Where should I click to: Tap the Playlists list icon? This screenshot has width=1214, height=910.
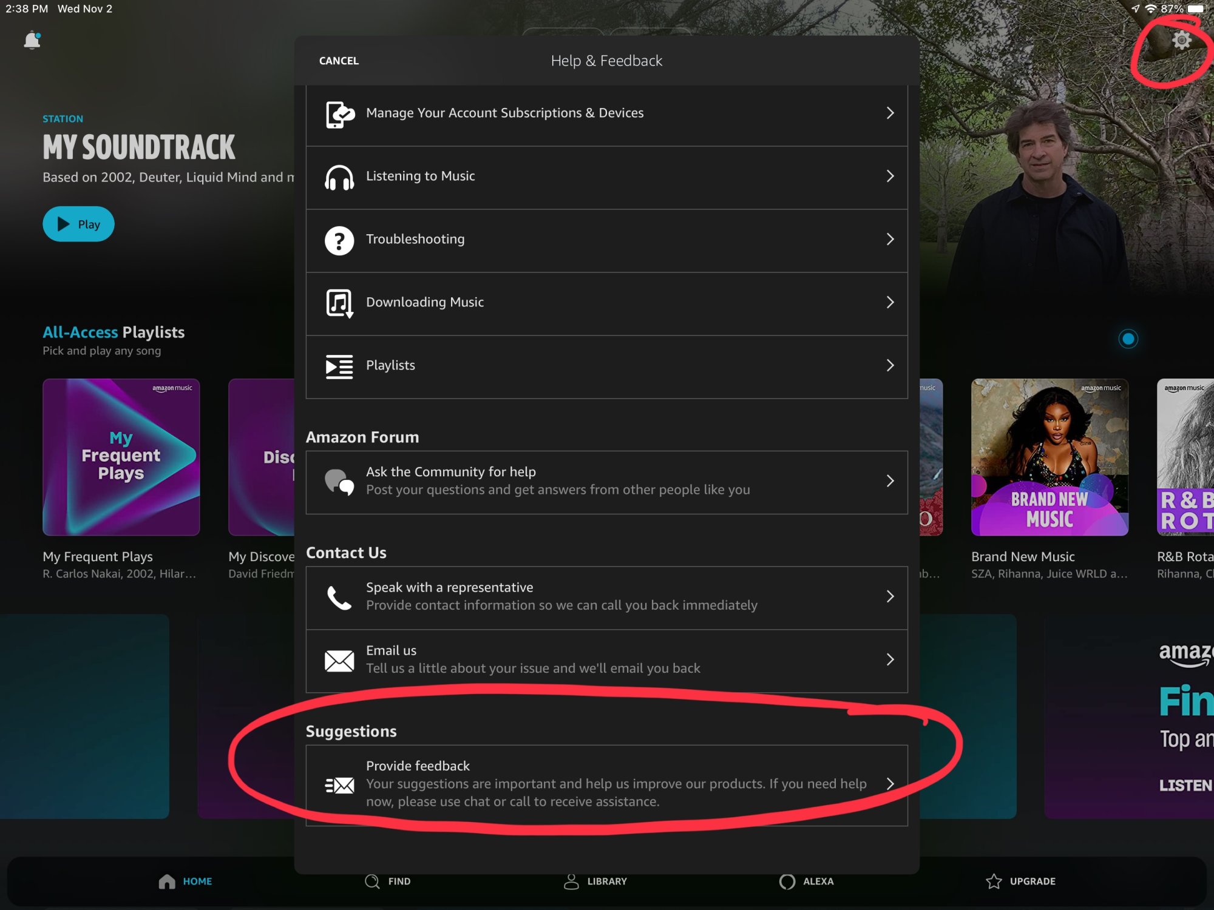click(x=339, y=366)
